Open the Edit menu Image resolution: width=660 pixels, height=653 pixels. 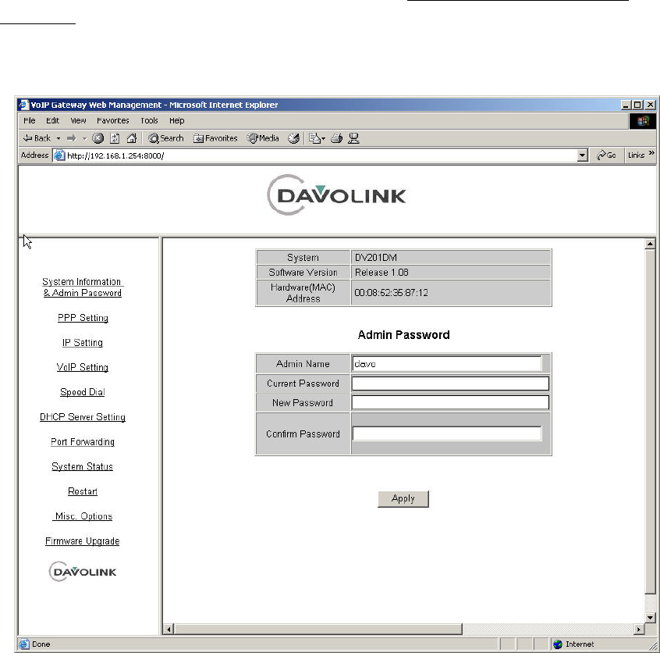(x=52, y=120)
